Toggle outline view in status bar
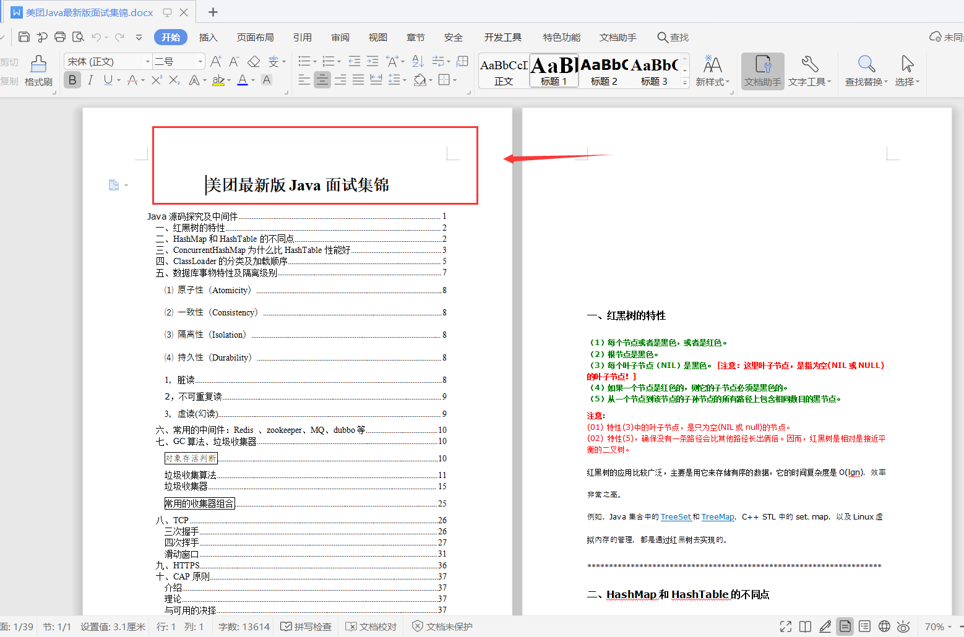 (864, 626)
